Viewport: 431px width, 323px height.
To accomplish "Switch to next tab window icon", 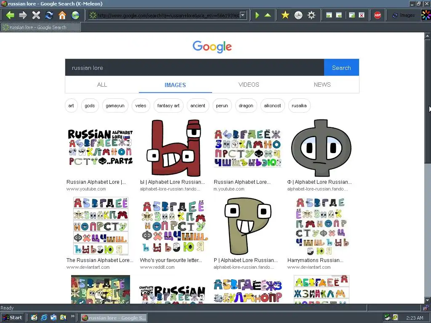I will 339,15.
